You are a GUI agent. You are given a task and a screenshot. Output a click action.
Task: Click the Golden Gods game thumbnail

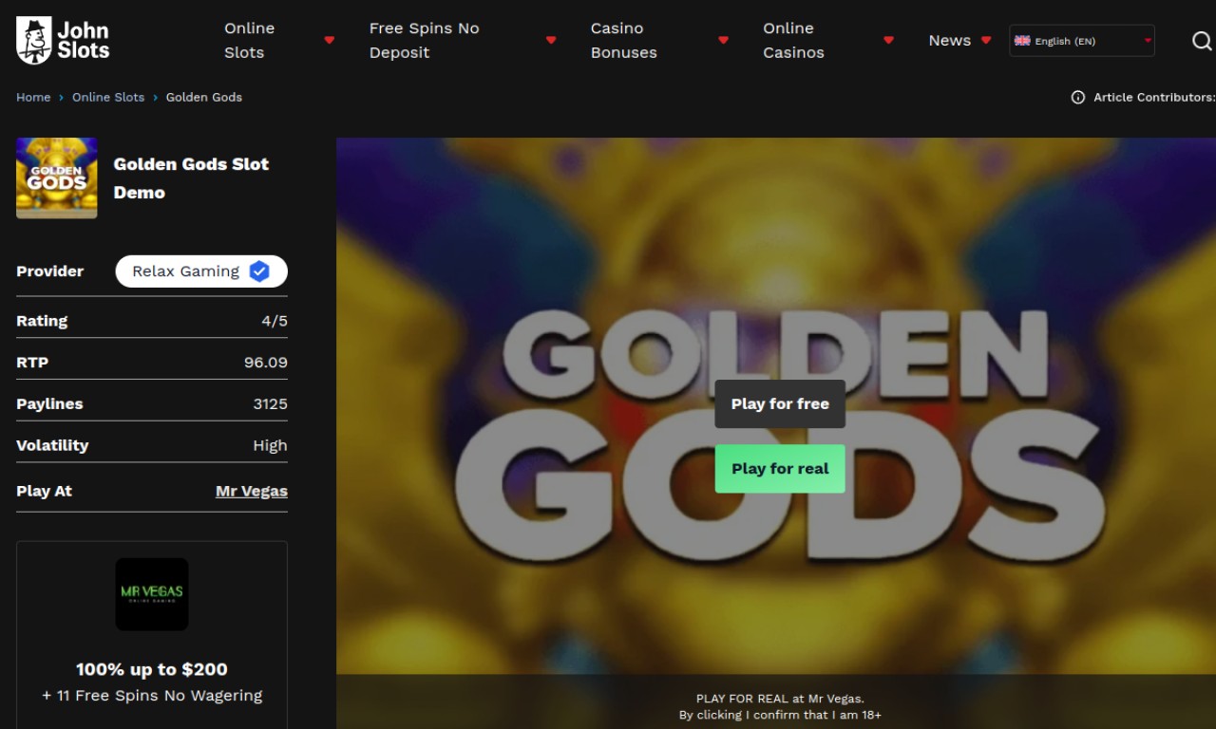57,178
